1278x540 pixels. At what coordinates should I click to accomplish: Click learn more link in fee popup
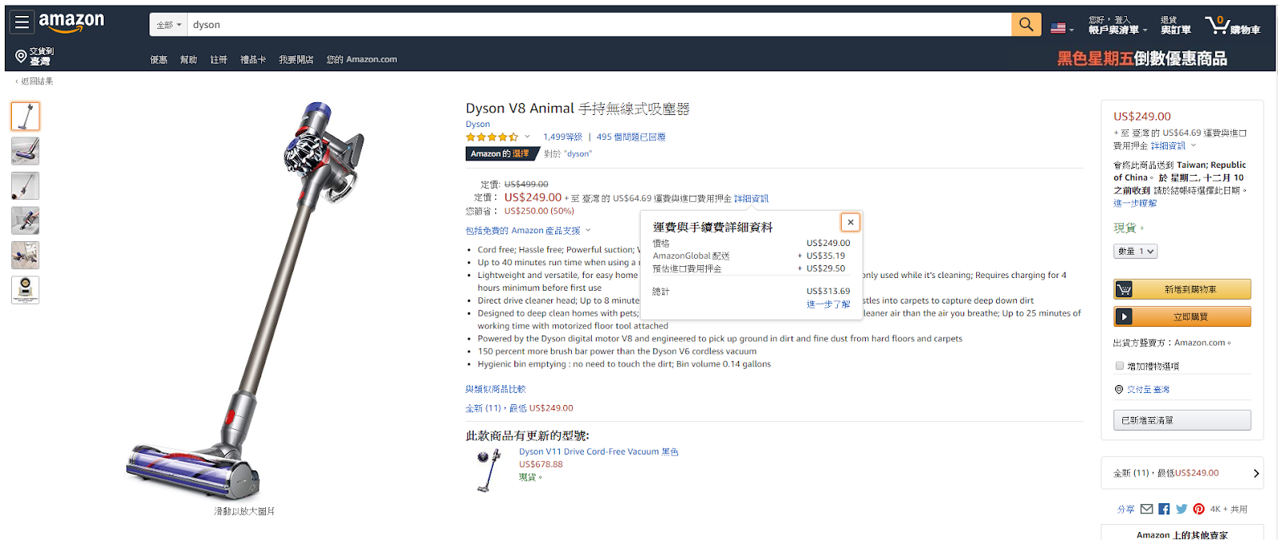(828, 304)
